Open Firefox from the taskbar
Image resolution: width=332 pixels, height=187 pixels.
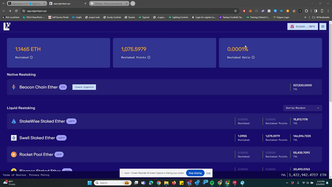click(174, 183)
